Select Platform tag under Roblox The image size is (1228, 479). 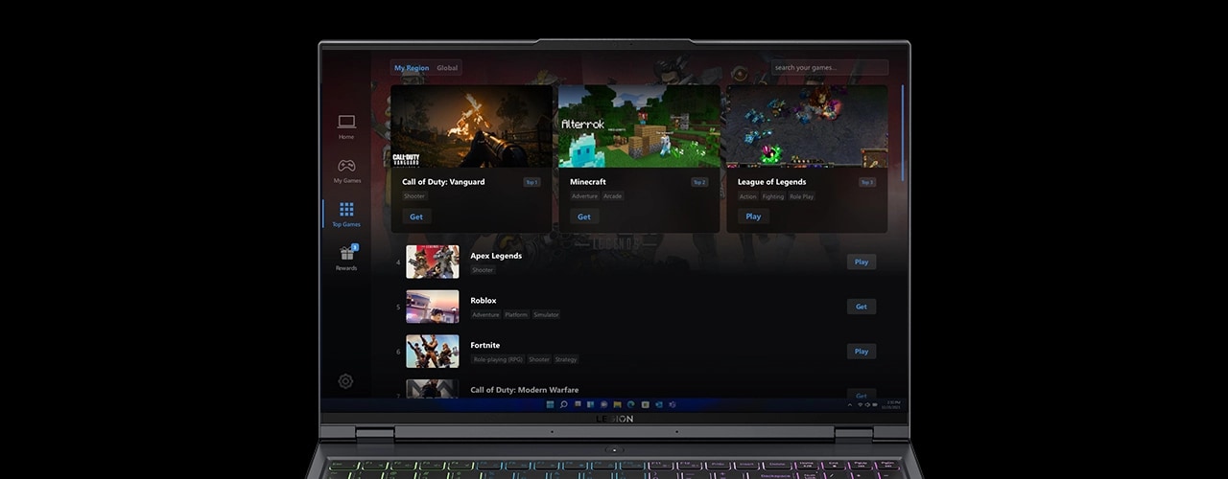click(516, 314)
